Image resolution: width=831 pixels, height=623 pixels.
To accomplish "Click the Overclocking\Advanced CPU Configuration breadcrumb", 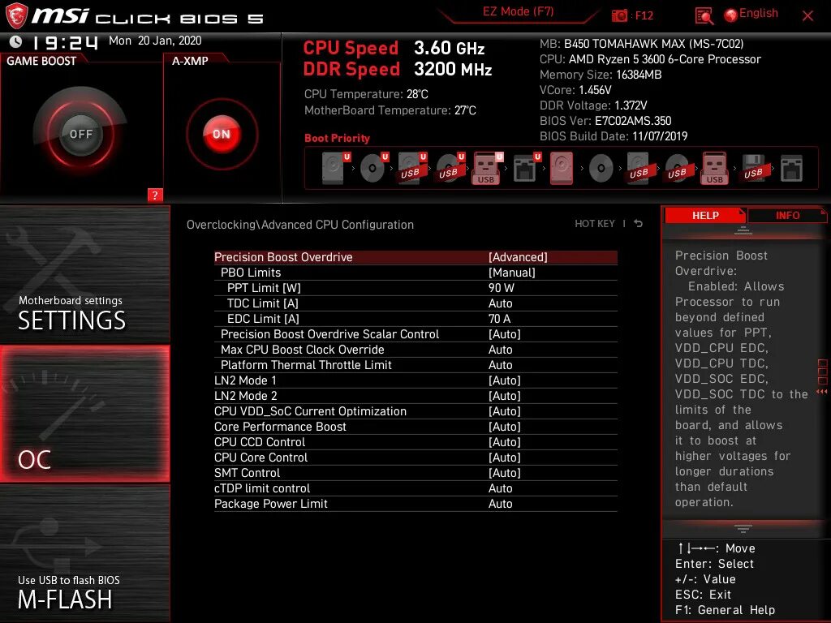I will point(300,225).
